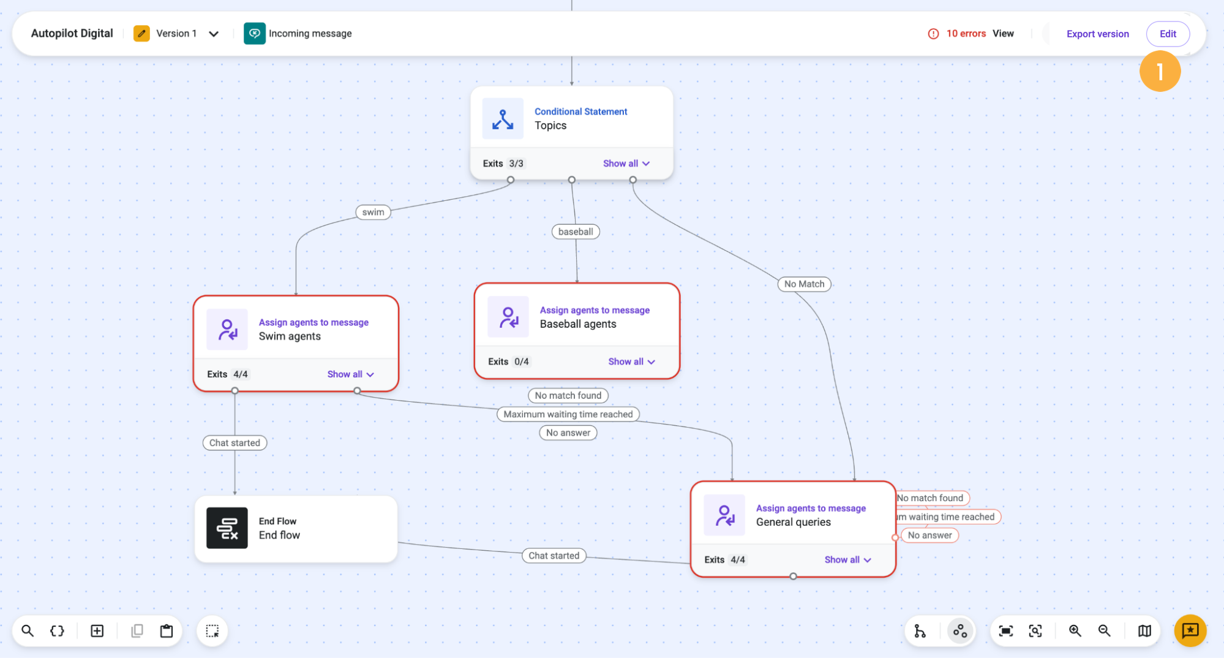Click the Conditional Statement Topics node icon

click(503, 118)
